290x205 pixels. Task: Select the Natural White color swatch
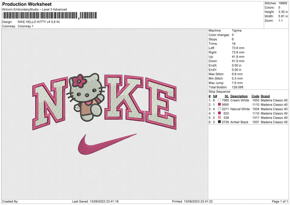click(219, 109)
